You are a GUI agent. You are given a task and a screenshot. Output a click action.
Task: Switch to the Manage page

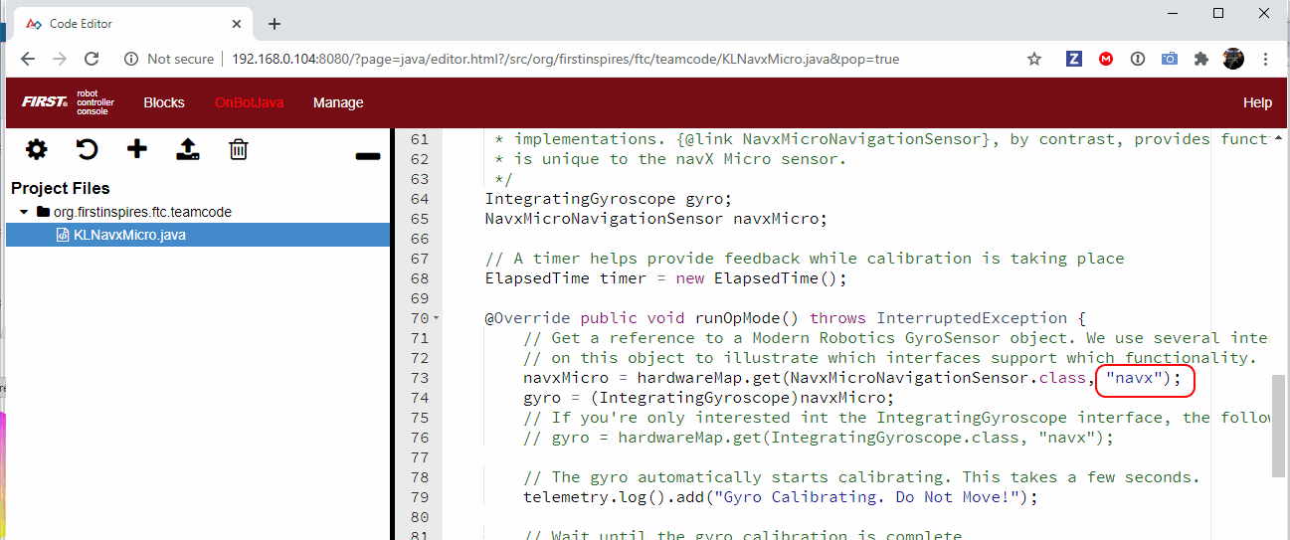[x=338, y=102]
